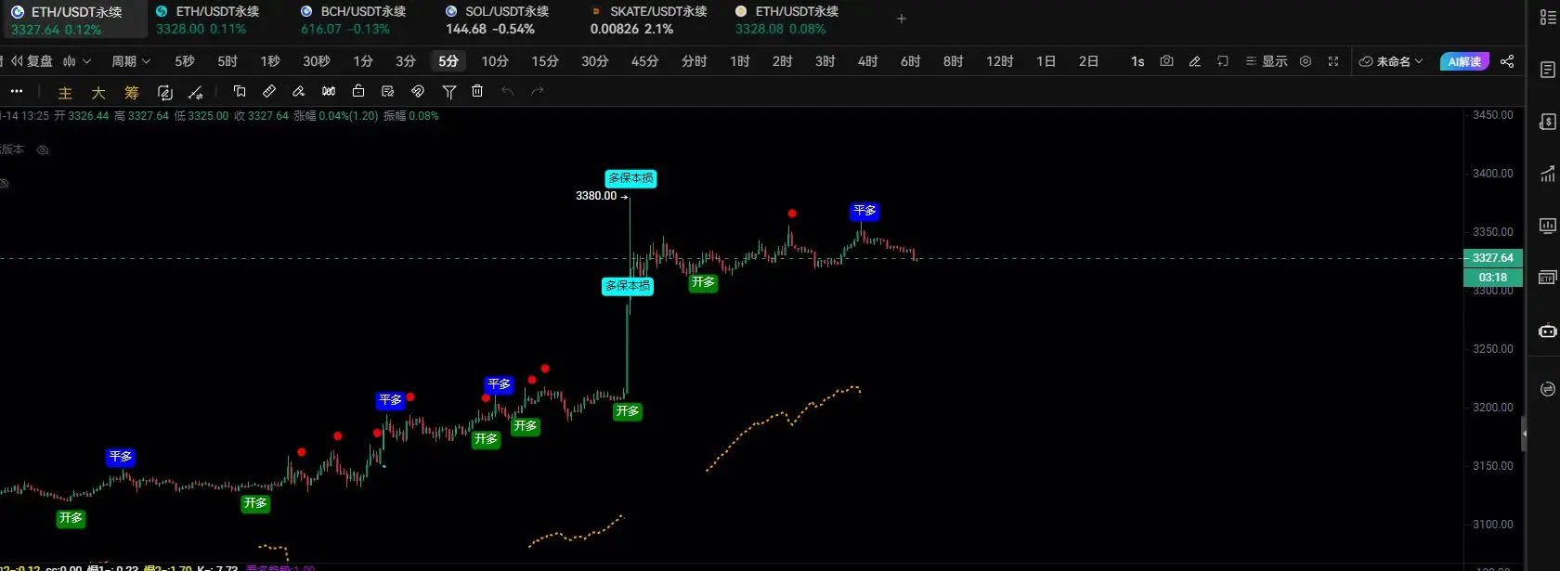Click the swap arrows icon in sidebar

pyautogui.click(x=1548, y=389)
